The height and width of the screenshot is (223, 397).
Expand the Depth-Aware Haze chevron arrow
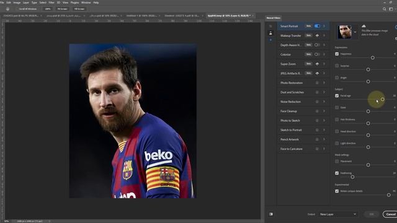point(324,45)
